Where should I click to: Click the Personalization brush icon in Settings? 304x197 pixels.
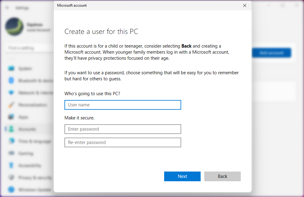click(11, 105)
